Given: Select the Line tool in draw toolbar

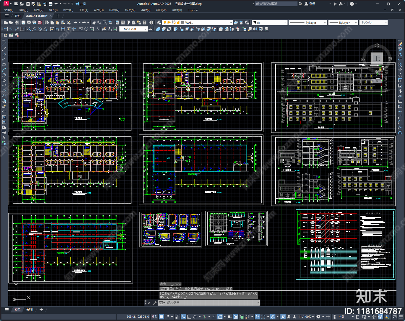Looking at the screenshot, I should pyautogui.click(x=4, y=44).
